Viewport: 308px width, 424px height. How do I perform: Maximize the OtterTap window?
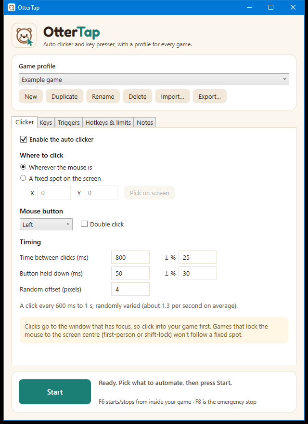[x=271, y=7]
